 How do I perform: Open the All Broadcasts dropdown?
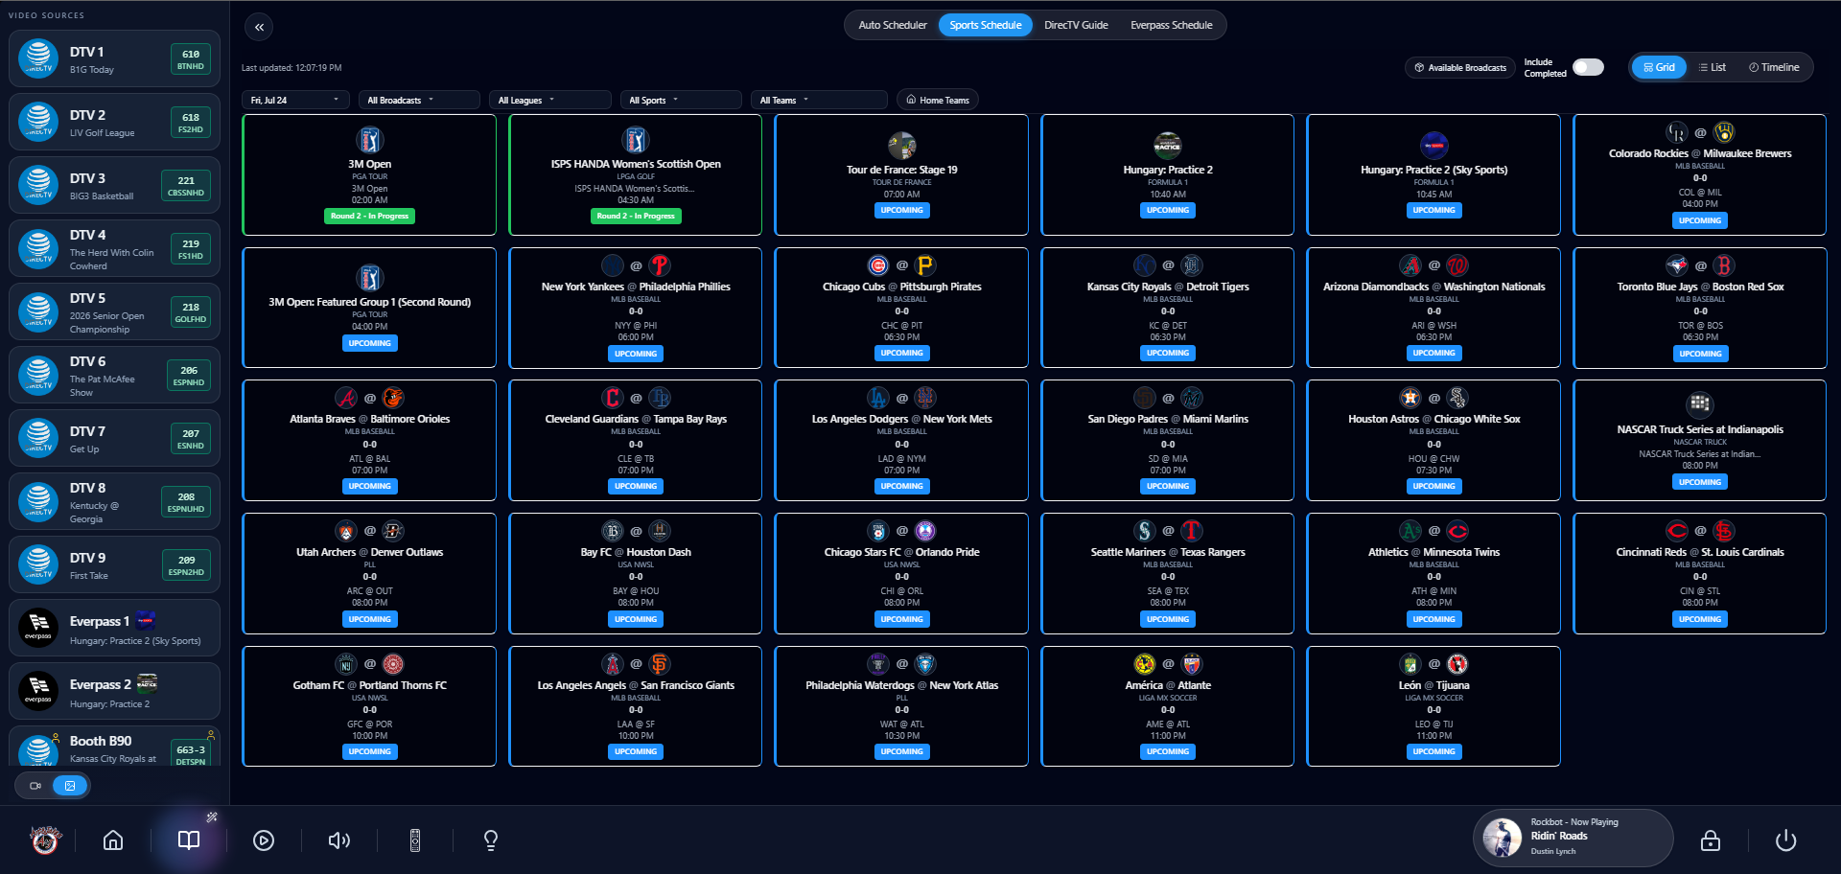(419, 100)
